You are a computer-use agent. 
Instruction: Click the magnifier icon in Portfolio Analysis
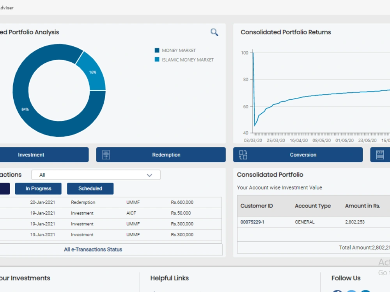214,32
